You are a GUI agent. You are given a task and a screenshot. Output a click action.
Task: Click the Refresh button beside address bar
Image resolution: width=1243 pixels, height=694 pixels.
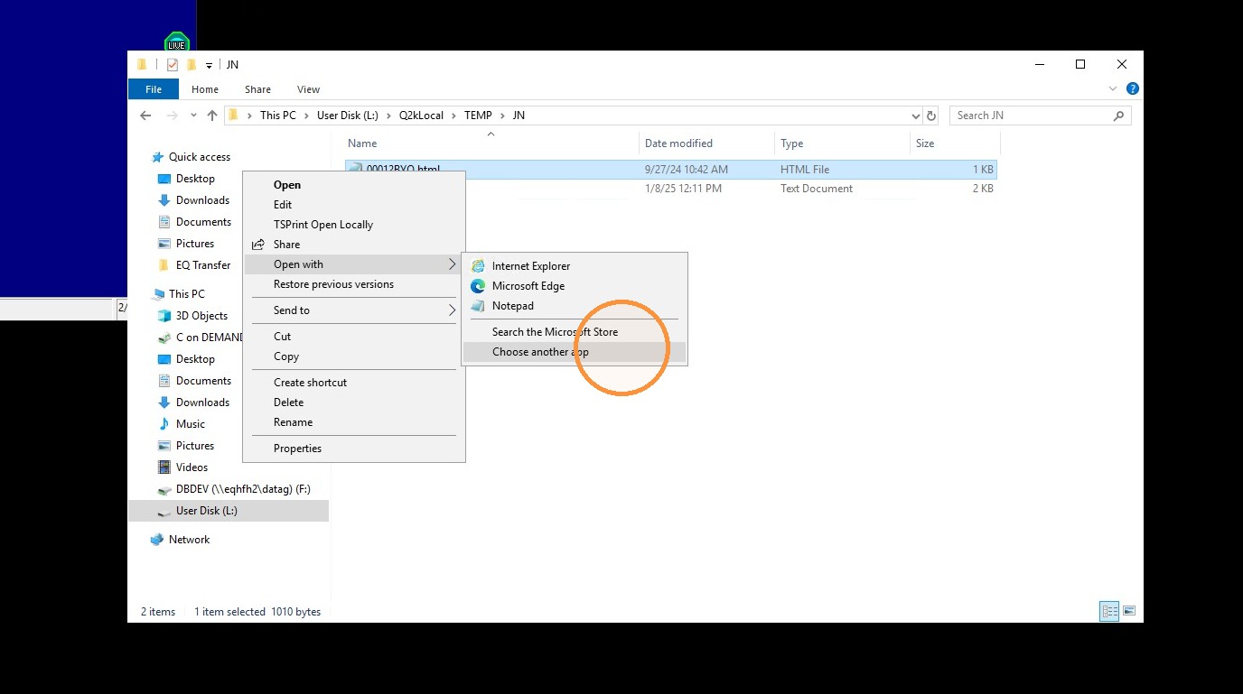932,116
